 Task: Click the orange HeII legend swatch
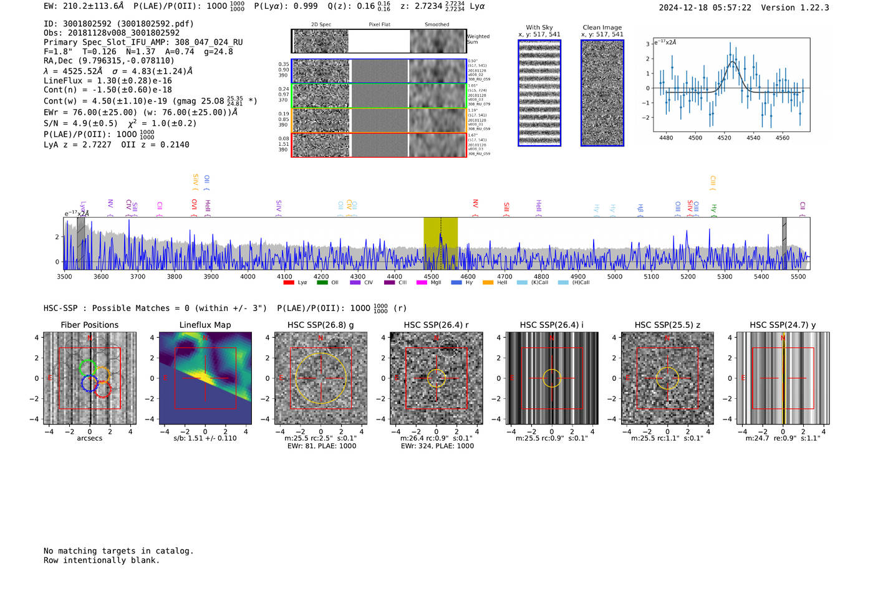coord(488,283)
